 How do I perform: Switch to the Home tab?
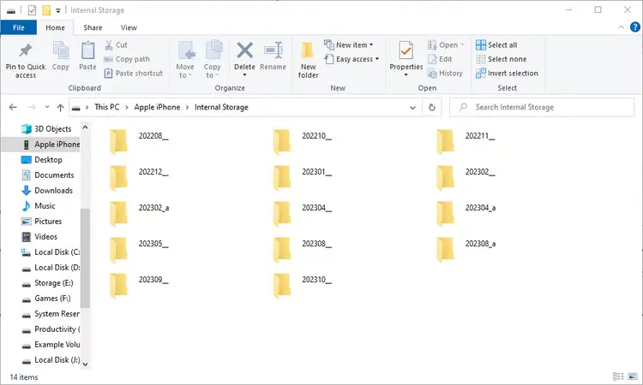tap(55, 27)
